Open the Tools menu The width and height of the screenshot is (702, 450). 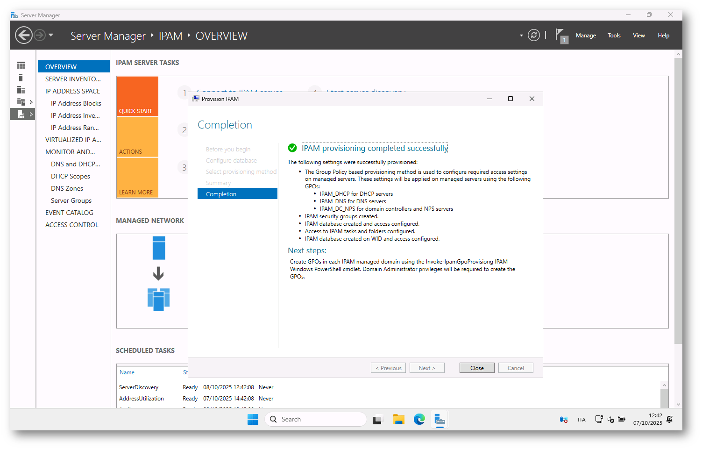pos(614,36)
